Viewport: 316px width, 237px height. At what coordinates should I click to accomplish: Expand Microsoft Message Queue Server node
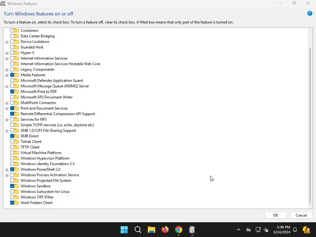click(x=7, y=86)
